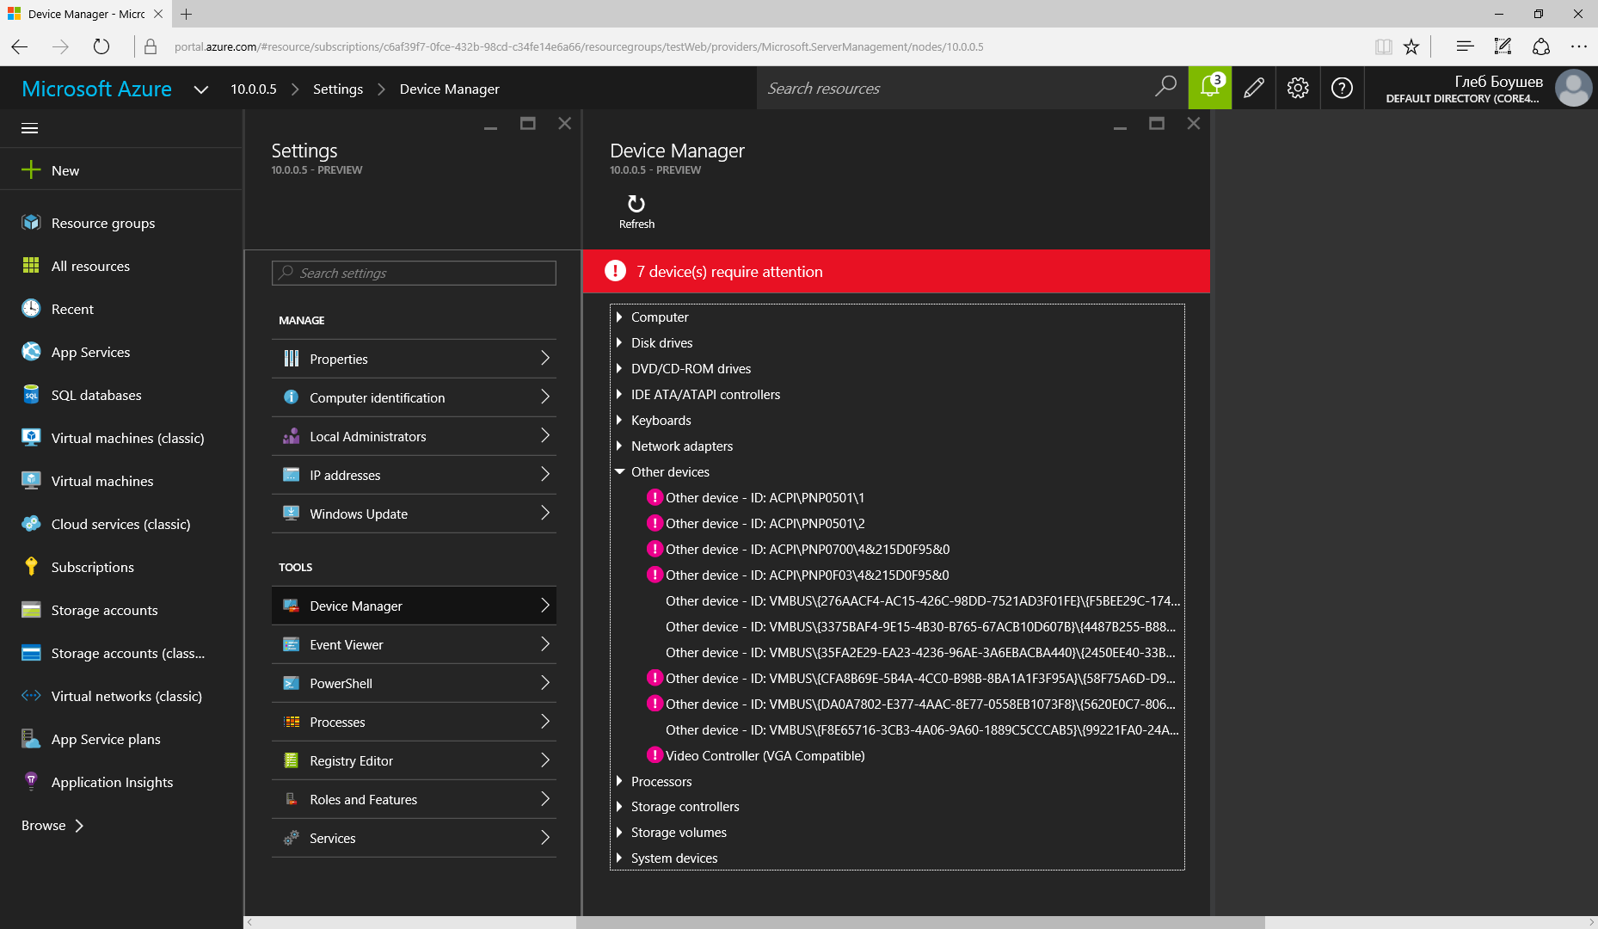Open the Microsoft Azure dropdown chevron
1598x929 pixels.
coord(201,89)
